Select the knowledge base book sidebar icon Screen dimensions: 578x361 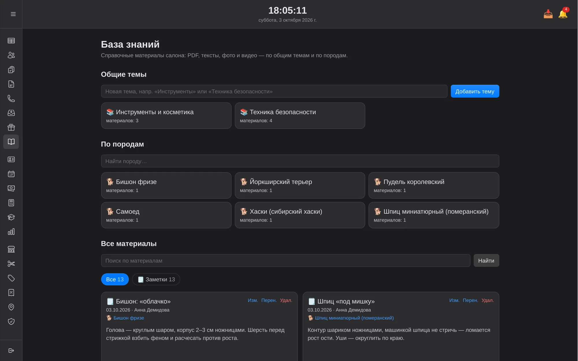click(11, 142)
